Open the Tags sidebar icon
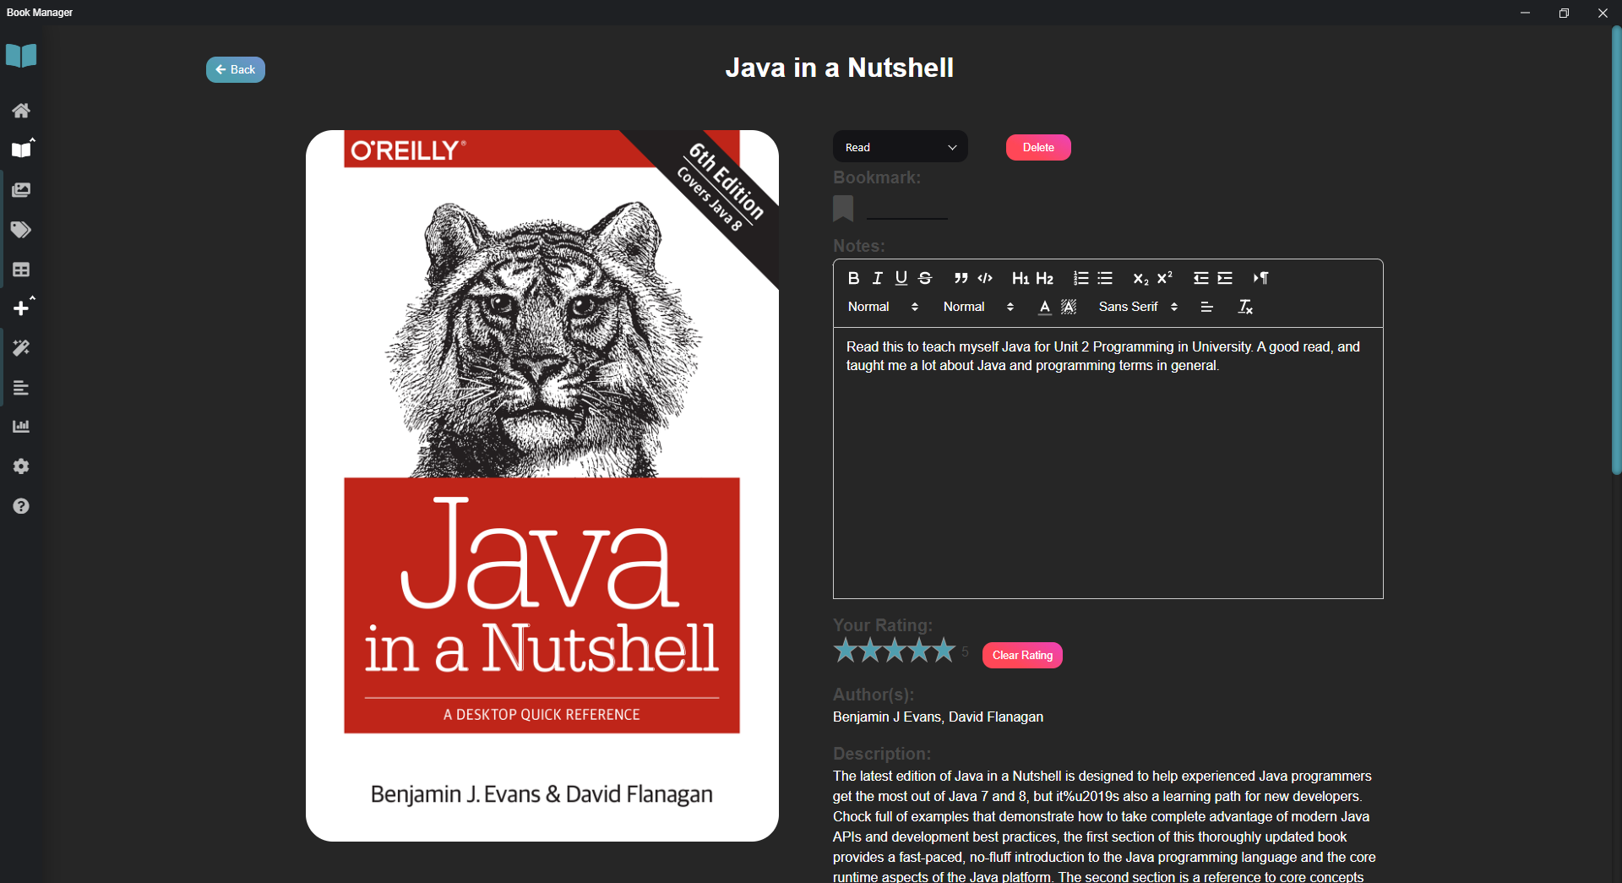1622x883 pixels. click(x=21, y=230)
